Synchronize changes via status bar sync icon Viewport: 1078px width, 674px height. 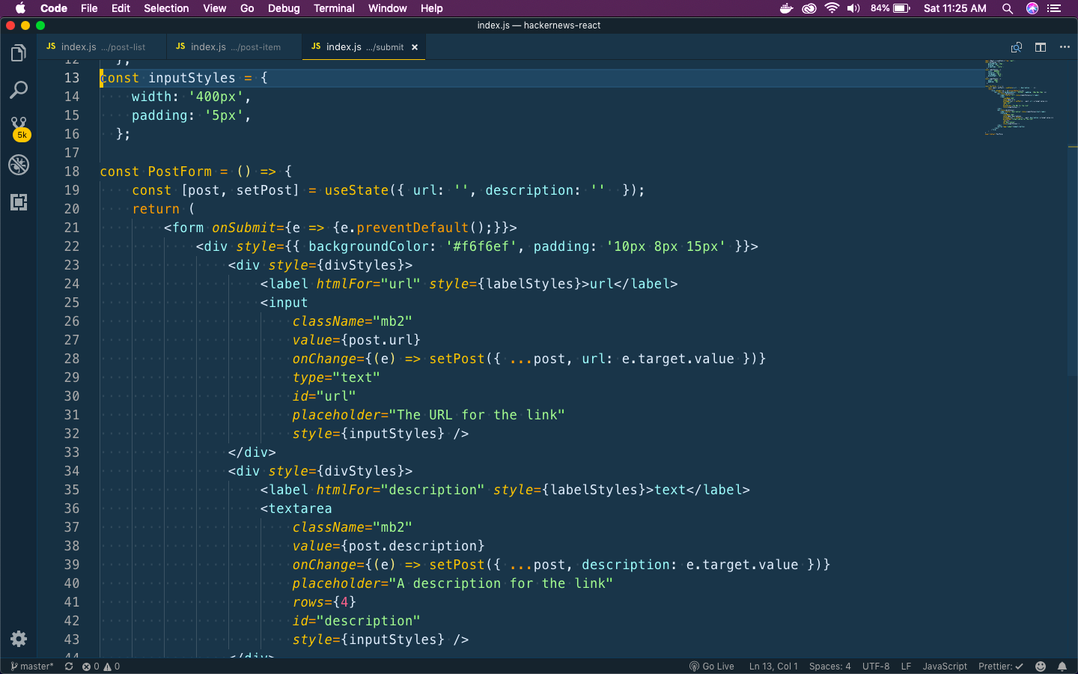coord(69,667)
